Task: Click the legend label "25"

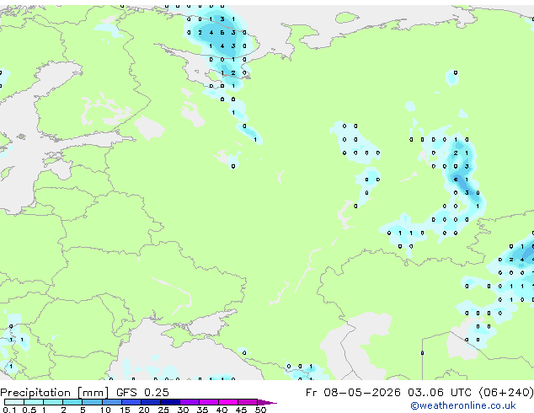Action: 163,410
